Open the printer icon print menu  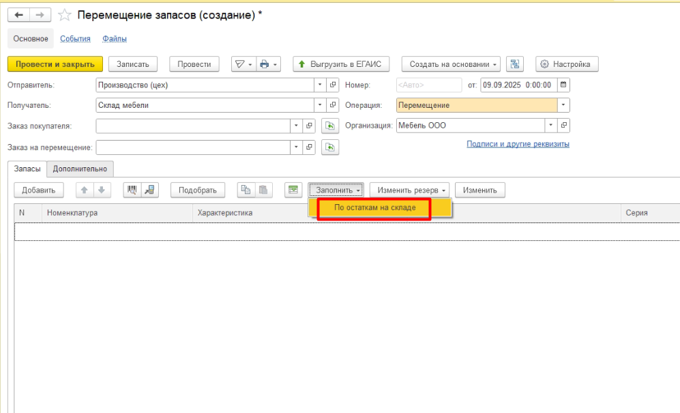point(269,64)
